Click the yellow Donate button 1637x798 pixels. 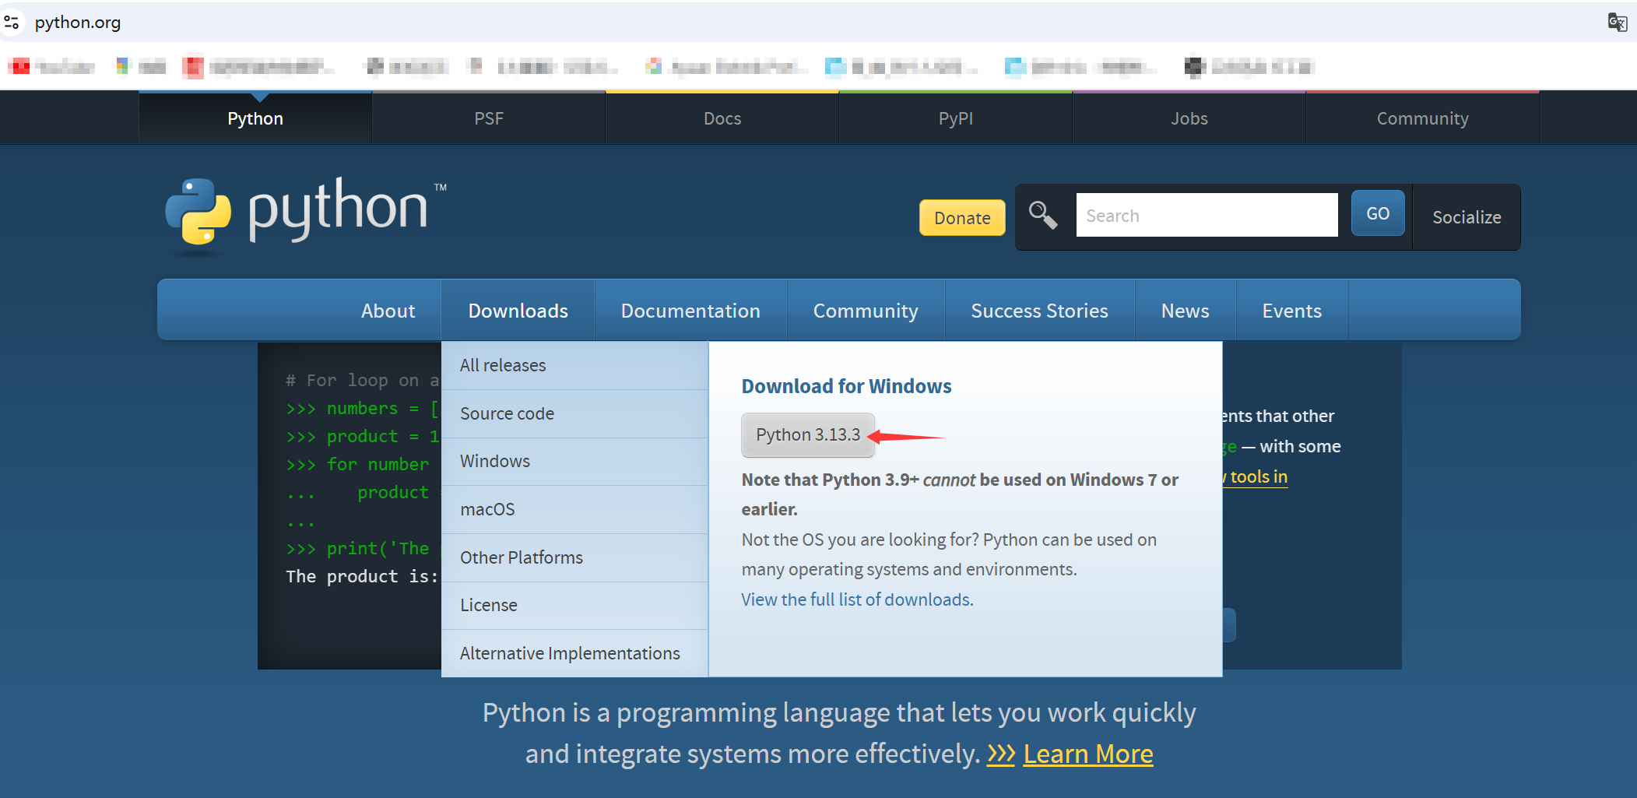962,218
